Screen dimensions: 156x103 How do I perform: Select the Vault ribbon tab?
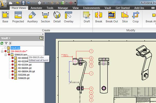pyautogui.click(x=108, y=8)
